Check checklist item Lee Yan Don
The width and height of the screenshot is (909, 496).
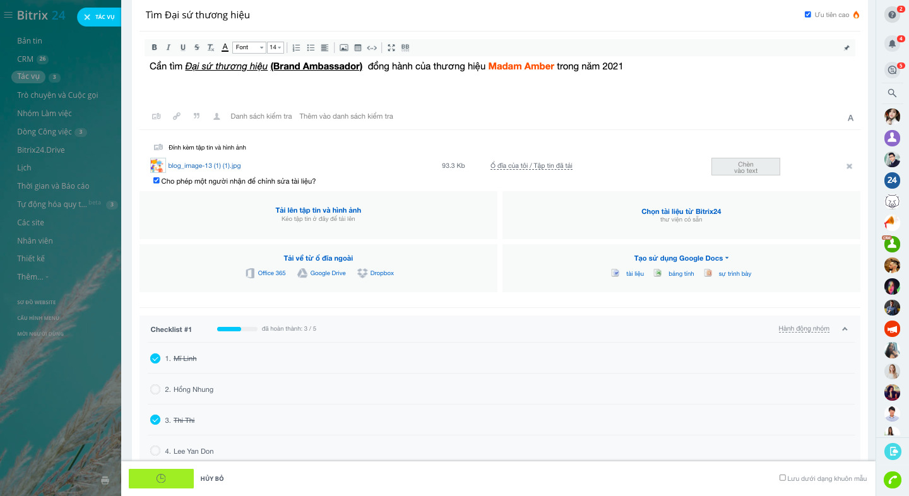[x=155, y=451]
